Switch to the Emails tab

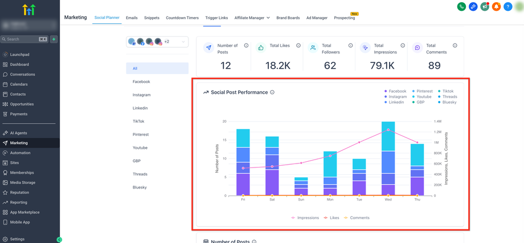[x=132, y=18]
